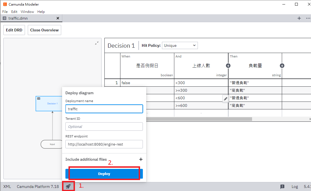Click the <600 cell
The height and width of the screenshot is (191, 311).
point(201,98)
